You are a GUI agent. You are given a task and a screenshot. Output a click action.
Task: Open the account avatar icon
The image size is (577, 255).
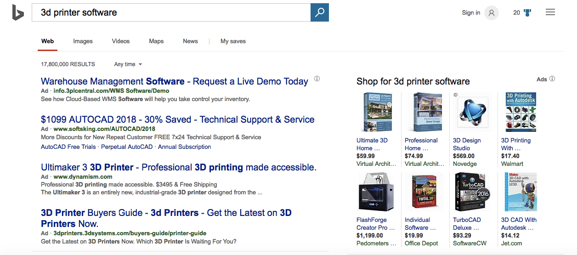(491, 13)
